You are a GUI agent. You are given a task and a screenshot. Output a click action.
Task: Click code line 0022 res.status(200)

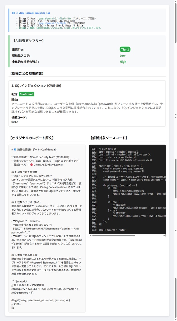129,208
